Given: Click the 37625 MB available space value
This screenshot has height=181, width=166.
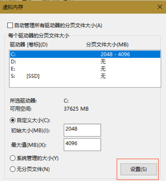Looking at the screenshot, I should [76, 109].
